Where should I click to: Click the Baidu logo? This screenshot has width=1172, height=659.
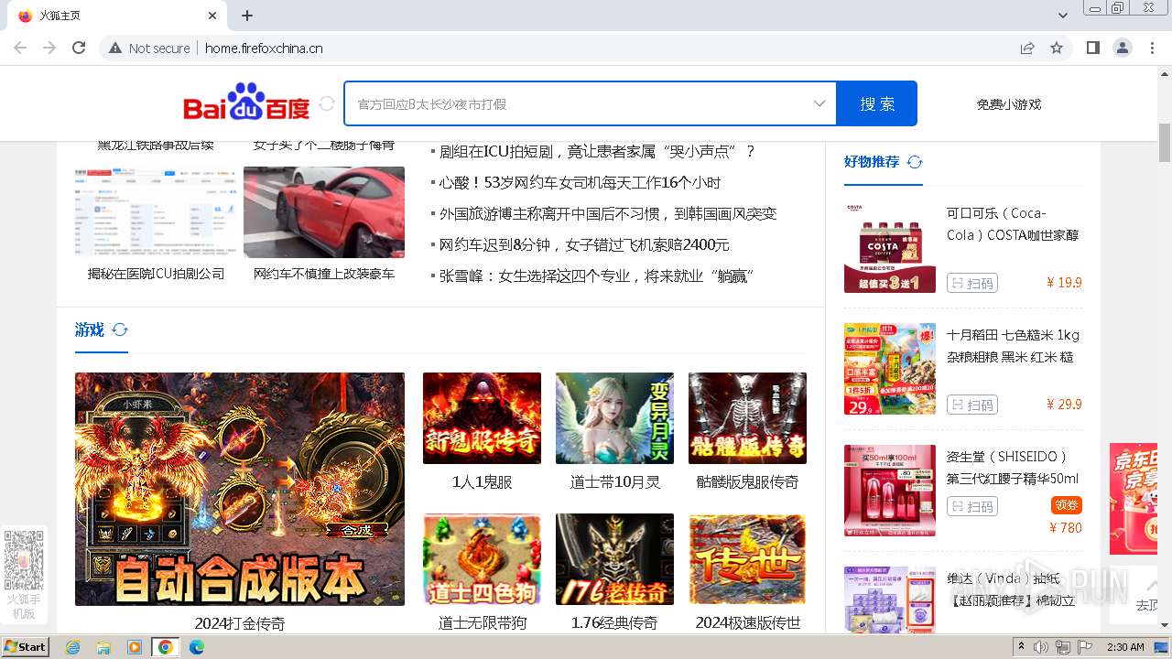247,103
